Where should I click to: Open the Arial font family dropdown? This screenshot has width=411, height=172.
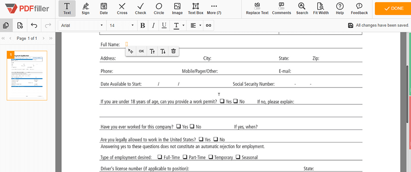click(82, 25)
